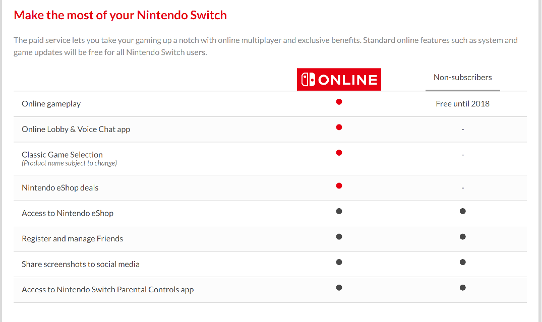Click Non-subscribers dot for Parental Controls app
542x322 pixels.
click(x=462, y=287)
